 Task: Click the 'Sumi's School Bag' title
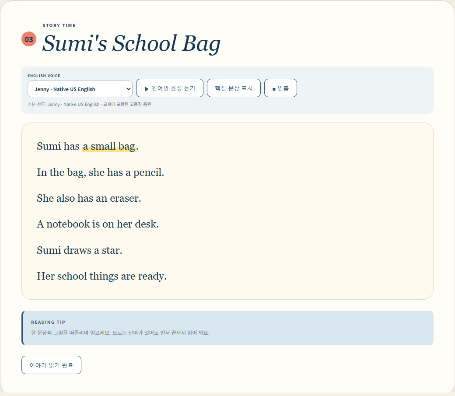click(x=131, y=43)
